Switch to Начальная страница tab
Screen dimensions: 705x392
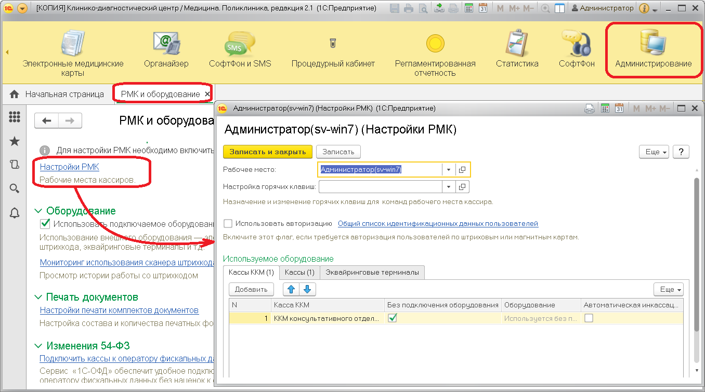coord(57,94)
